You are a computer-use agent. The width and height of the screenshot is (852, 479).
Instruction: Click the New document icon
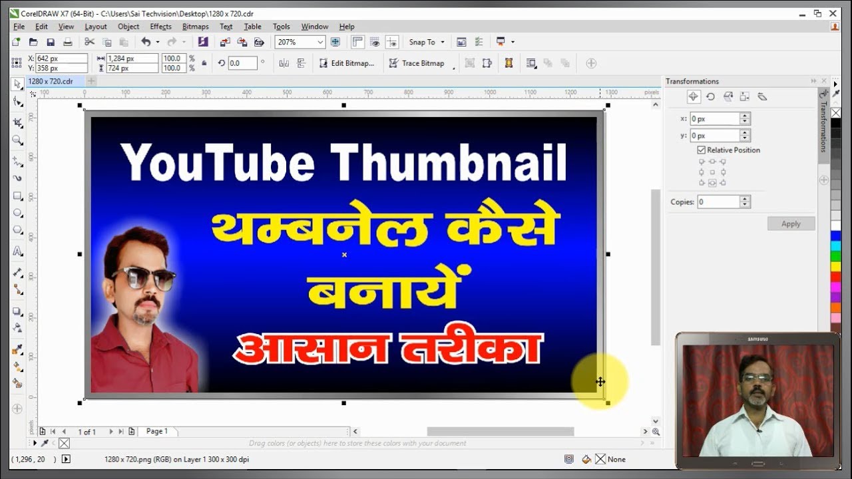[16, 42]
